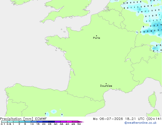Click the forecast date 'Mo 06-07-2026'
Image resolution: width=162 pixels, height=125 pixels.
[108, 119]
